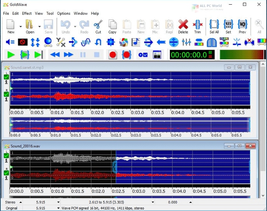
Task: Play the selection with bracketed green play
Action: click(x=25, y=55)
